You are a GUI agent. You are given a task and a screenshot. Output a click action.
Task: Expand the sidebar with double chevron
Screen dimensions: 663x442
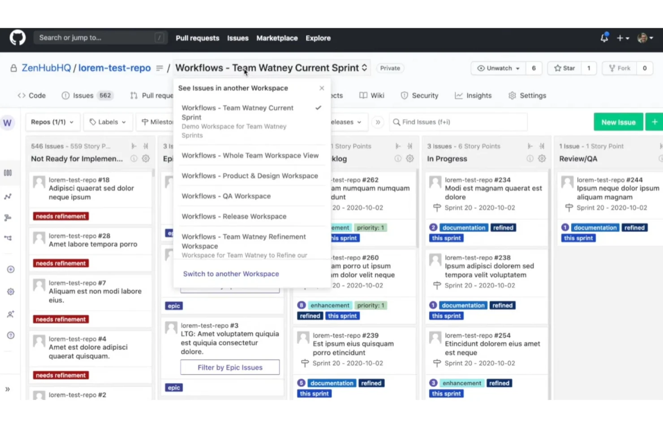point(8,389)
